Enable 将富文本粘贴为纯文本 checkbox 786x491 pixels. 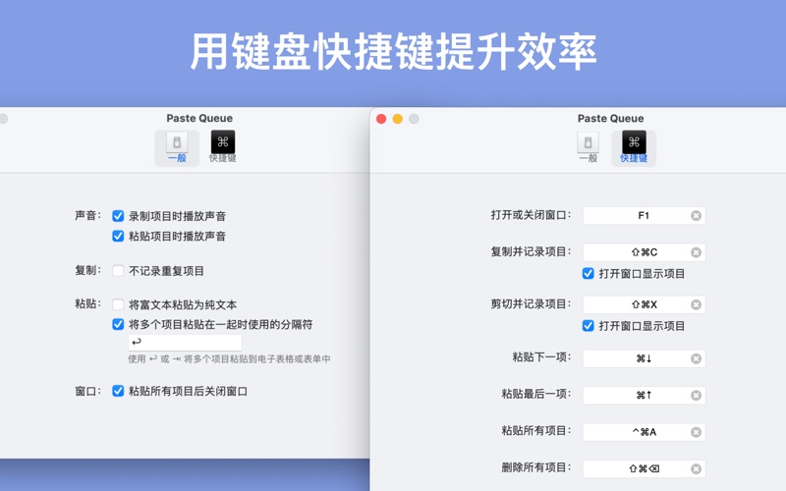(x=118, y=304)
